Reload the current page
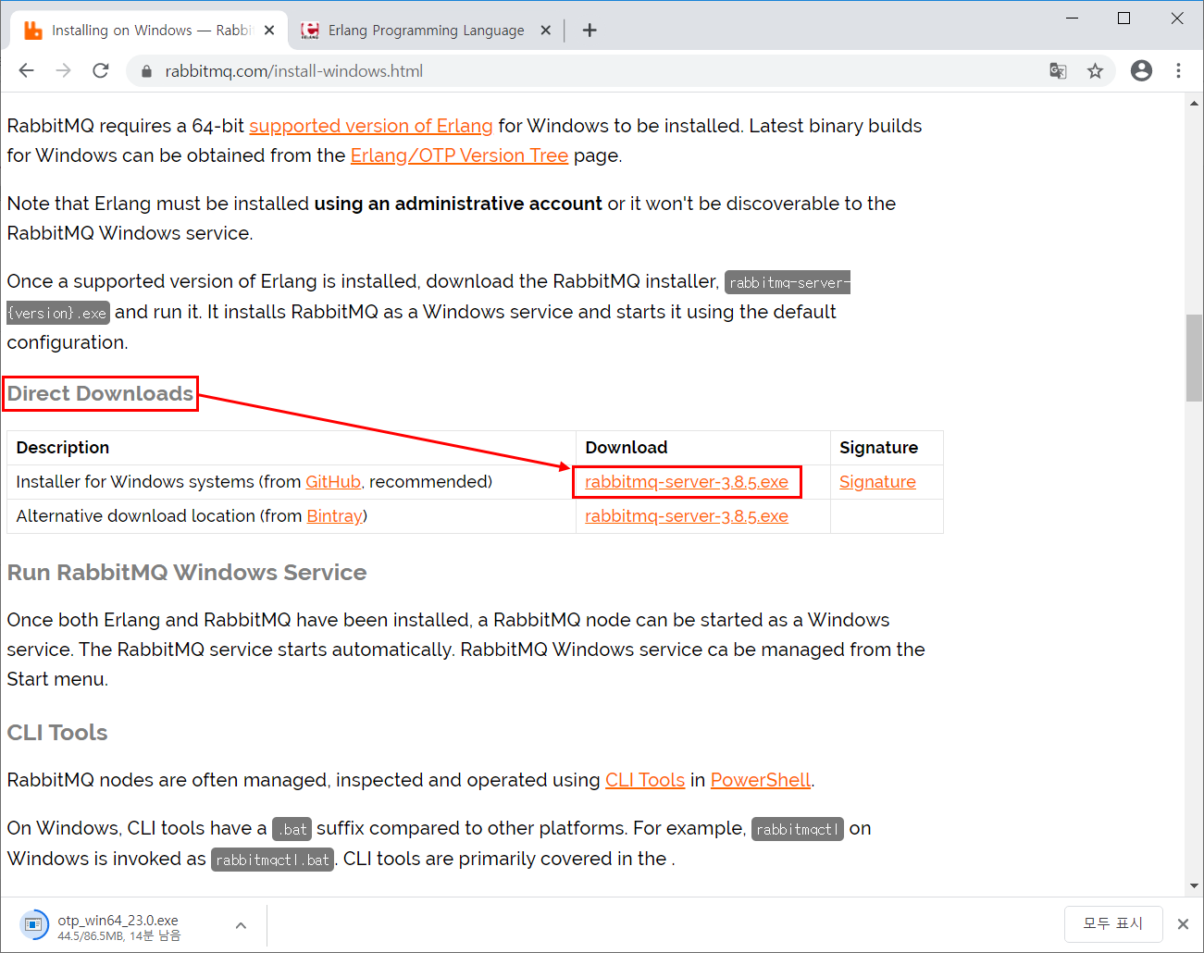The height and width of the screenshot is (953, 1204). click(101, 71)
